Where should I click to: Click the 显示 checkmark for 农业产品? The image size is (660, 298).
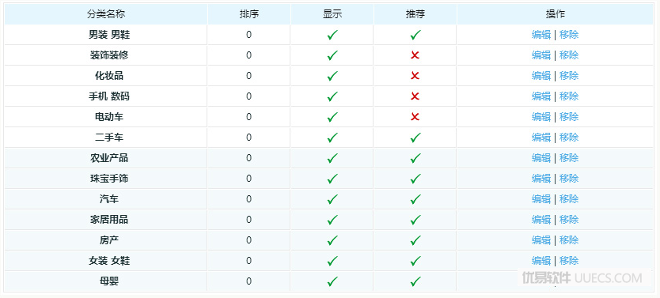click(x=332, y=158)
